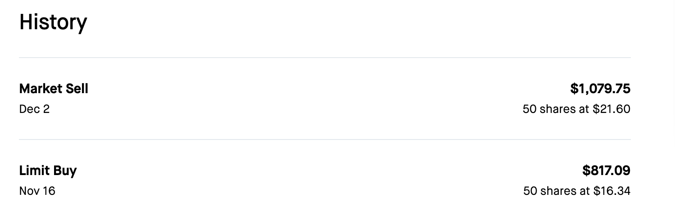Open the Market Sell order title
675x216 pixels.
click(54, 89)
